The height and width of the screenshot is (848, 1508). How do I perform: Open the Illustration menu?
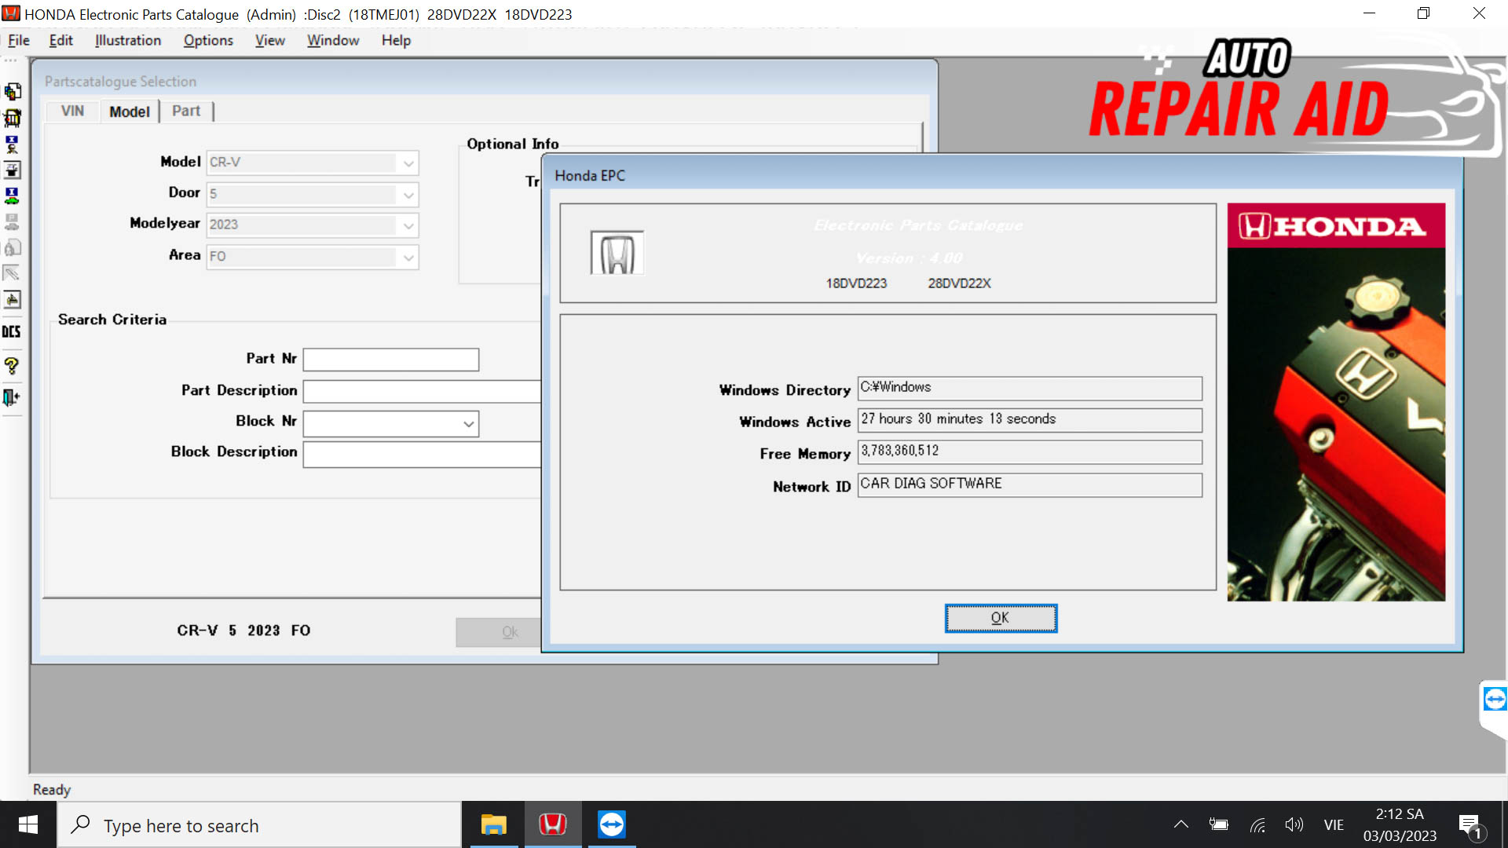(x=128, y=40)
